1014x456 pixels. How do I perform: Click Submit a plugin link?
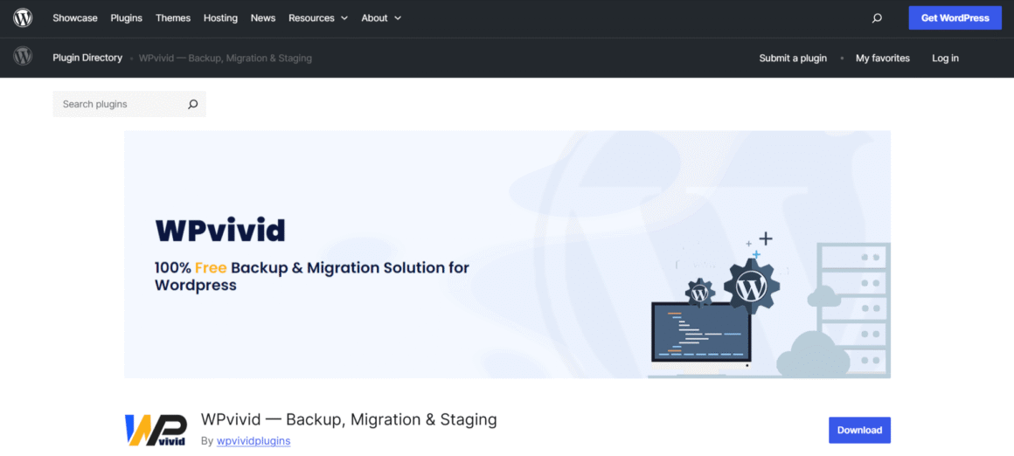pos(793,59)
